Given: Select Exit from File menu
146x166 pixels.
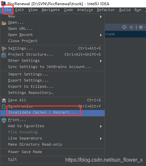Looking at the screenshot, I should 52,160.
